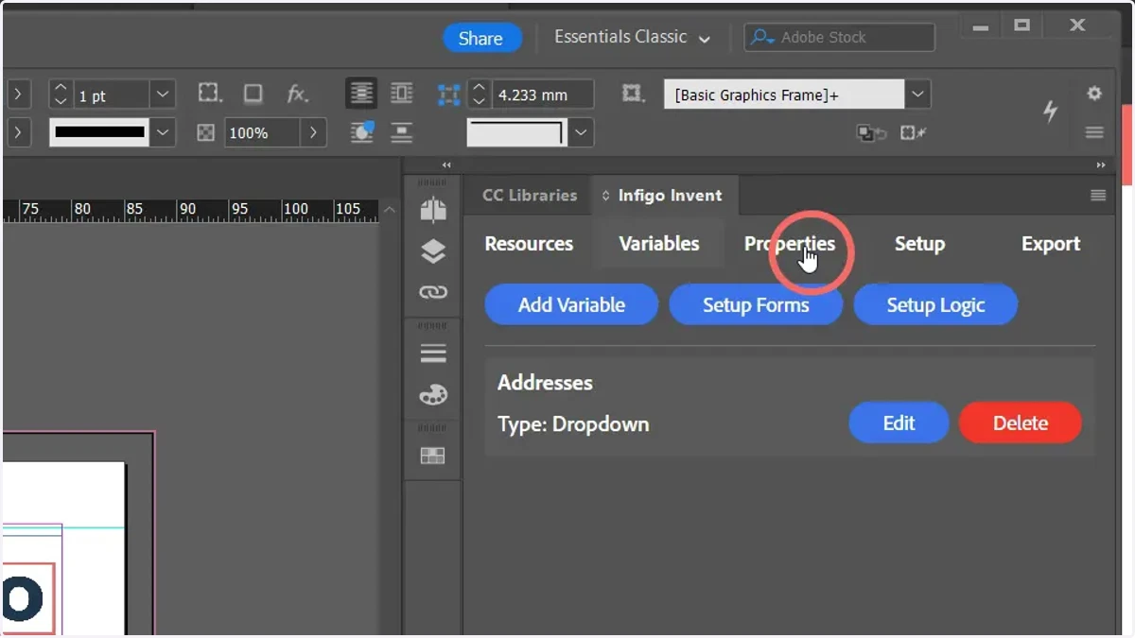Click the 100% opacity field
This screenshot has width=1135, height=638.
click(x=262, y=133)
